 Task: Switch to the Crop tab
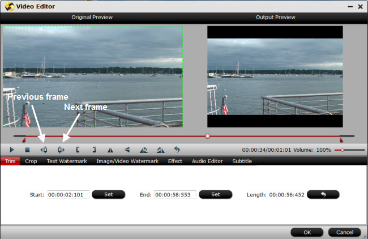31,161
